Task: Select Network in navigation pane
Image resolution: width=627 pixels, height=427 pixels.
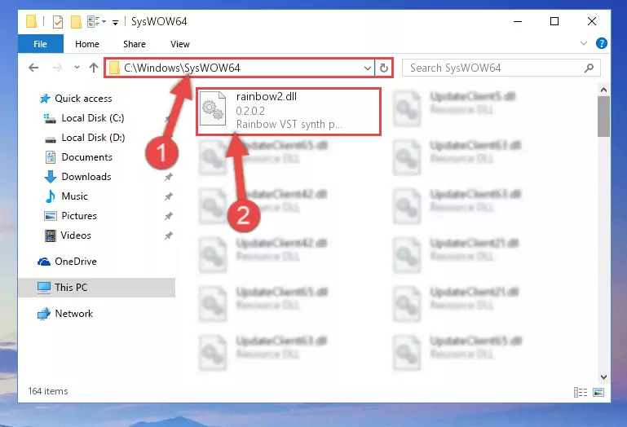Action: 73,314
